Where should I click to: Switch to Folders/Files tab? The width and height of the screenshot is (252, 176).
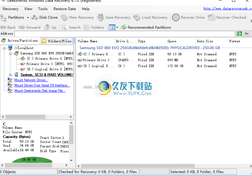pyautogui.click(x=57, y=41)
